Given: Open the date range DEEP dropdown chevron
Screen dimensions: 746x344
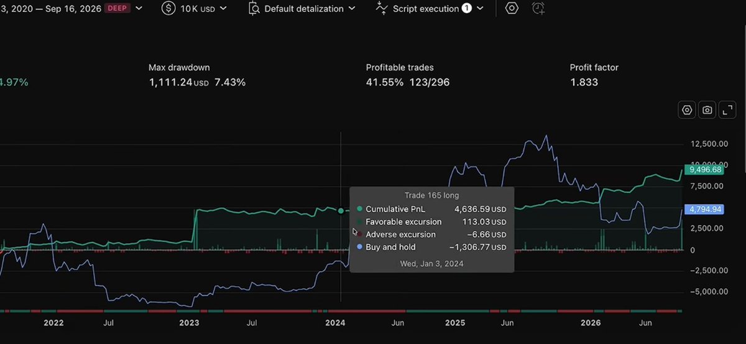Looking at the screenshot, I should point(138,9).
